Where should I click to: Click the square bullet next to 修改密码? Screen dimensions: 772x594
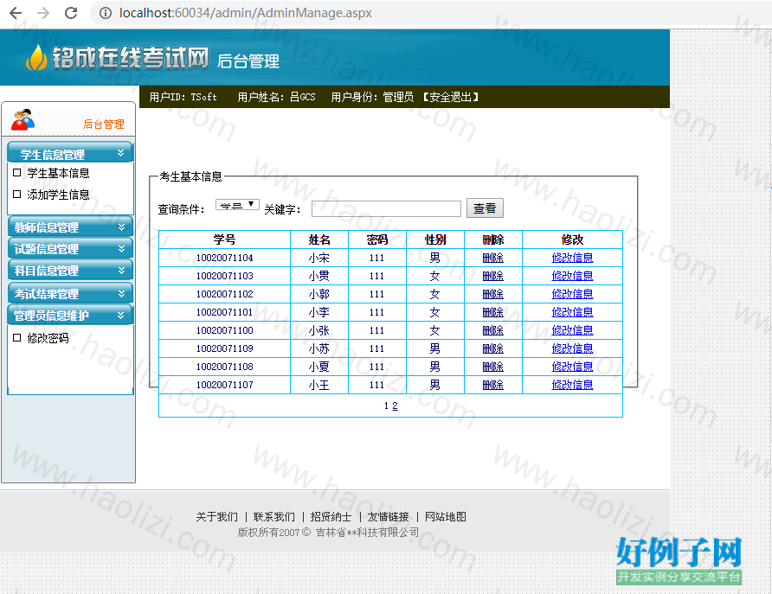pos(16,338)
